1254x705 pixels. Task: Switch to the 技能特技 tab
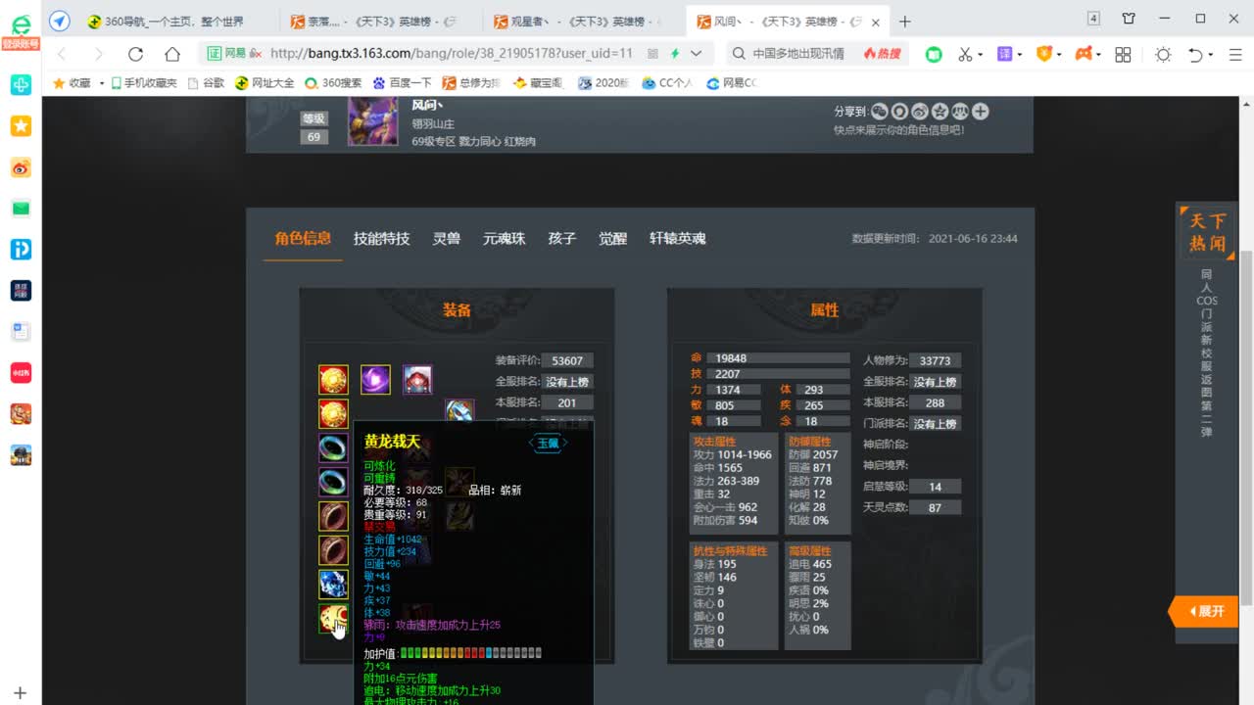tap(381, 238)
